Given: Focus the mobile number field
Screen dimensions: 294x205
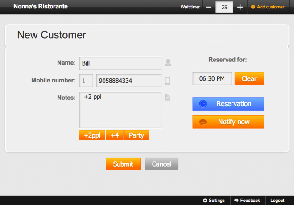Looking at the screenshot, I should (x=128, y=81).
